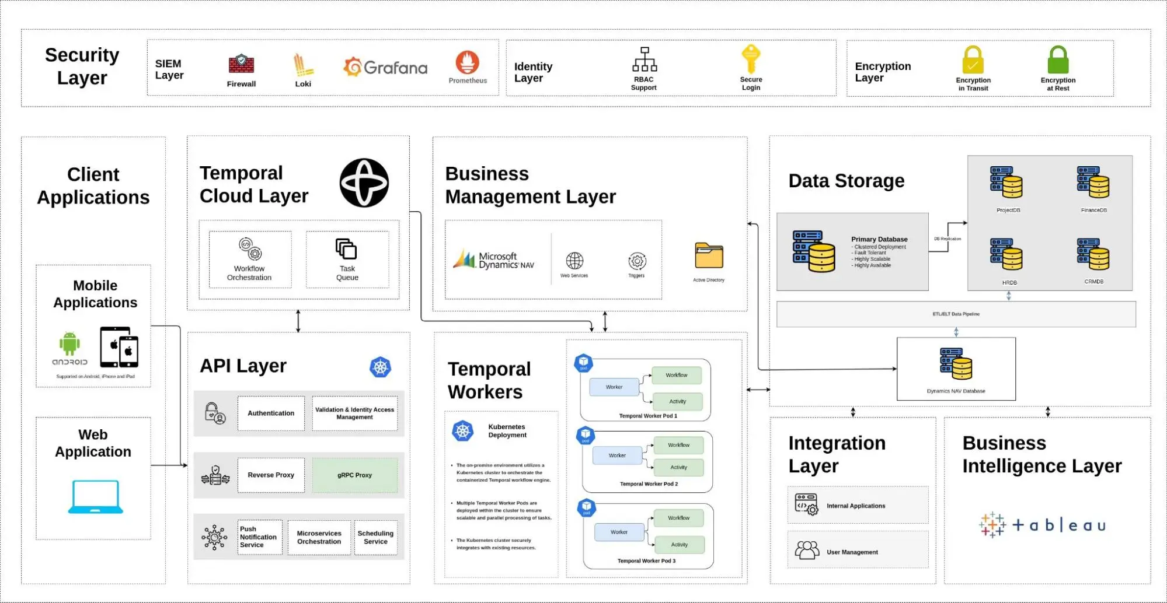Click the Web Application laptop icon
This screenshot has width=1167, height=603.
(x=96, y=497)
